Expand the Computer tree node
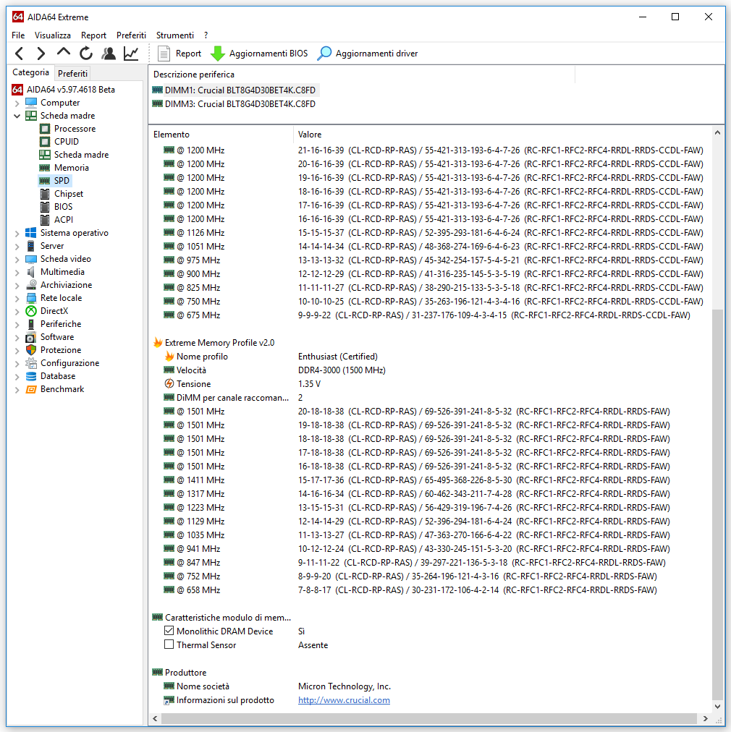This screenshot has width=731, height=732. [17, 103]
